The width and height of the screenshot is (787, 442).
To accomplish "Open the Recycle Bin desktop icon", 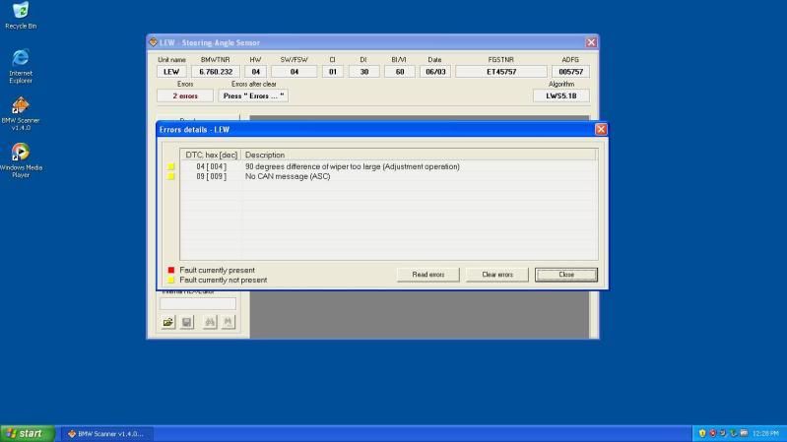I will (x=20, y=13).
